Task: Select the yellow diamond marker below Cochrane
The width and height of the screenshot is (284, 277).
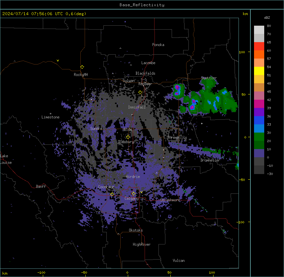Action: [112, 194]
